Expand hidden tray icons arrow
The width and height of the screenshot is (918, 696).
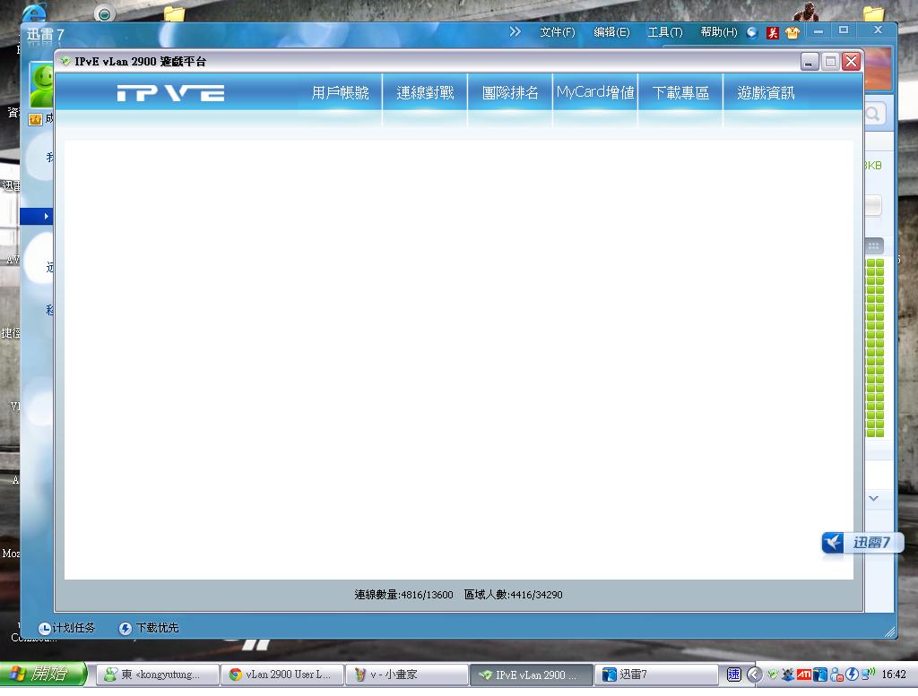(754, 675)
